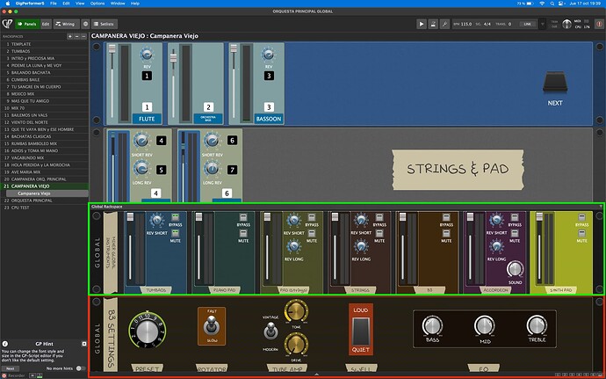Click the SHORT REV knob labeled 6
Image resolution: width=606 pixels, height=379 pixels.
[212, 141]
